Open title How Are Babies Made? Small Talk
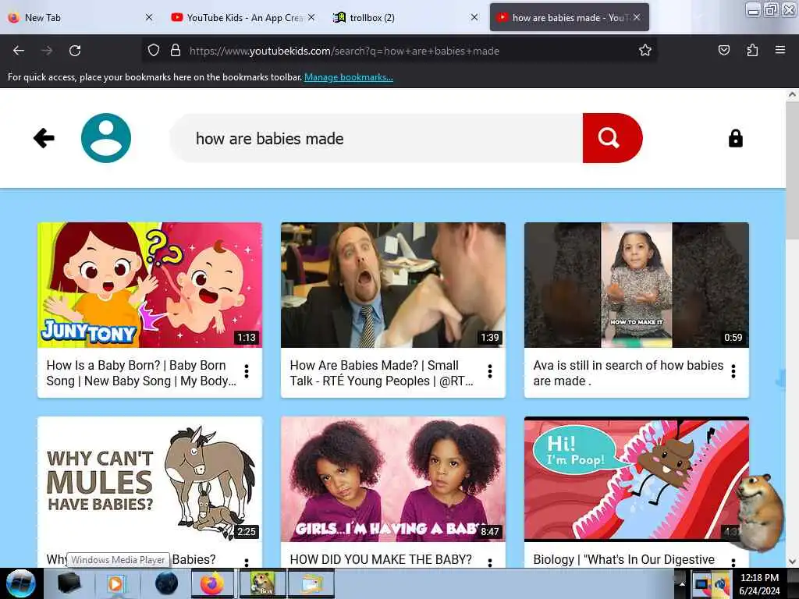This screenshot has width=799, height=599. coord(382,373)
